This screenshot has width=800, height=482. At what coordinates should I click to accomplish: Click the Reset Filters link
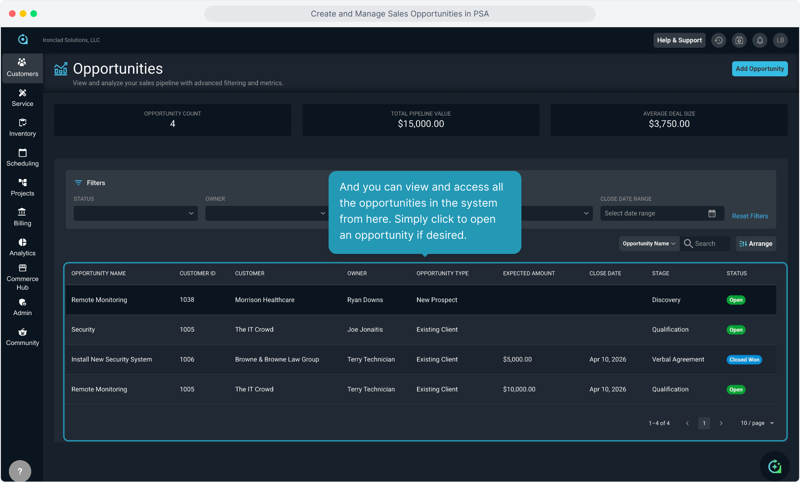[x=750, y=216]
